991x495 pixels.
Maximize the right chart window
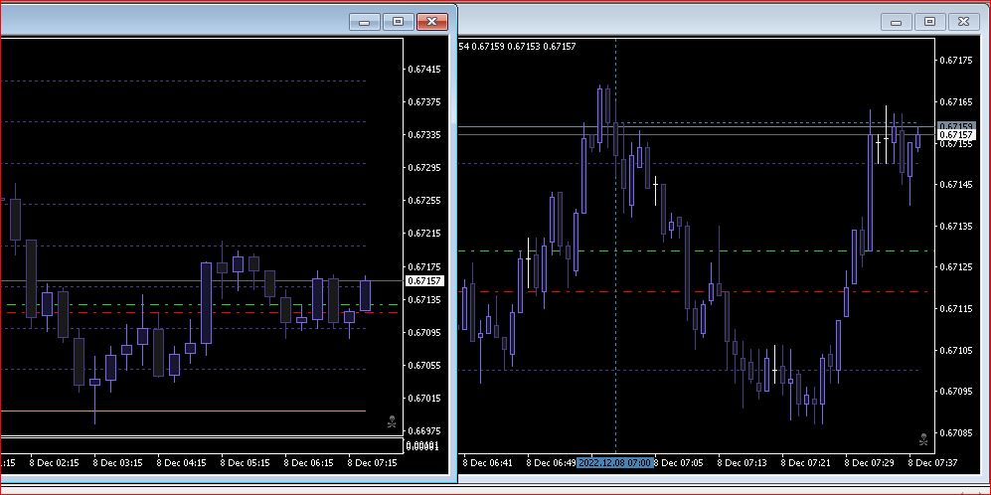point(929,22)
